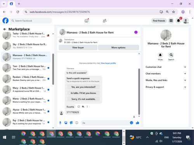Viewport: 194px width, 145px height.
Task: Reply to the Rosetta message arrow icon
Action: (83, 107)
